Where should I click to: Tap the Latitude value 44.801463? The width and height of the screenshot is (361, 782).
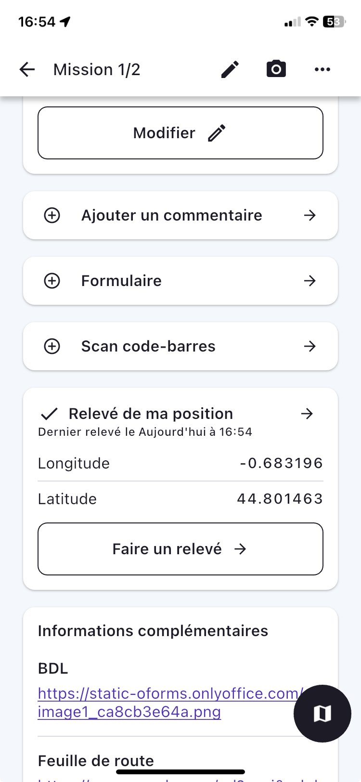click(280, 499)
